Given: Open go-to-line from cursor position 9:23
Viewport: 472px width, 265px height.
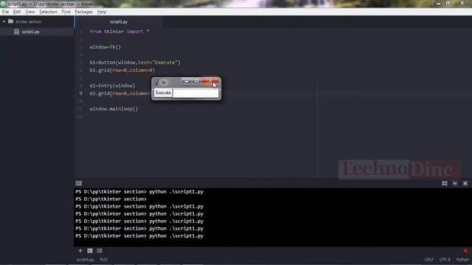Looking at the screenshot, I should click(104, 260).
